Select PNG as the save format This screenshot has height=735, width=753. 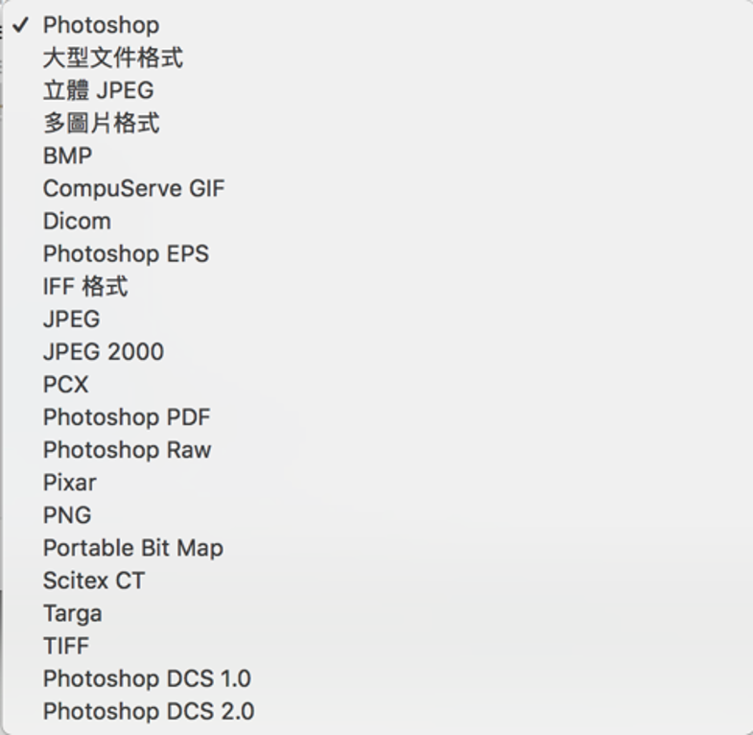(x=378, y=515)
